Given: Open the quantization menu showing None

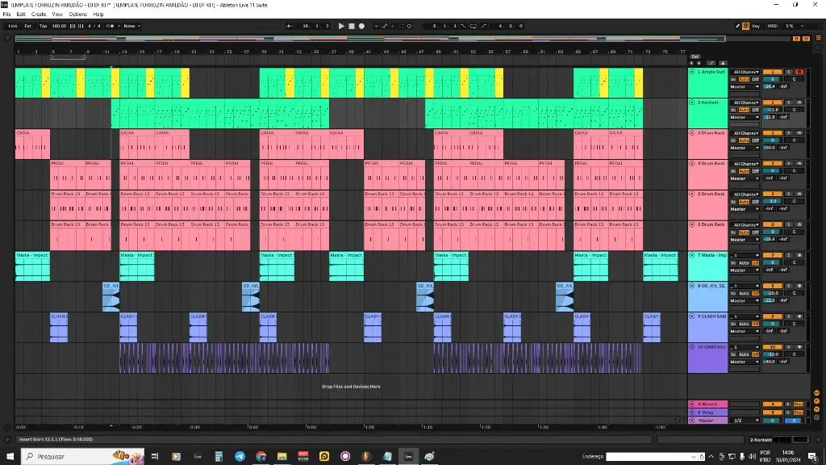Looking at the screenshot, I should click(131, 26).
